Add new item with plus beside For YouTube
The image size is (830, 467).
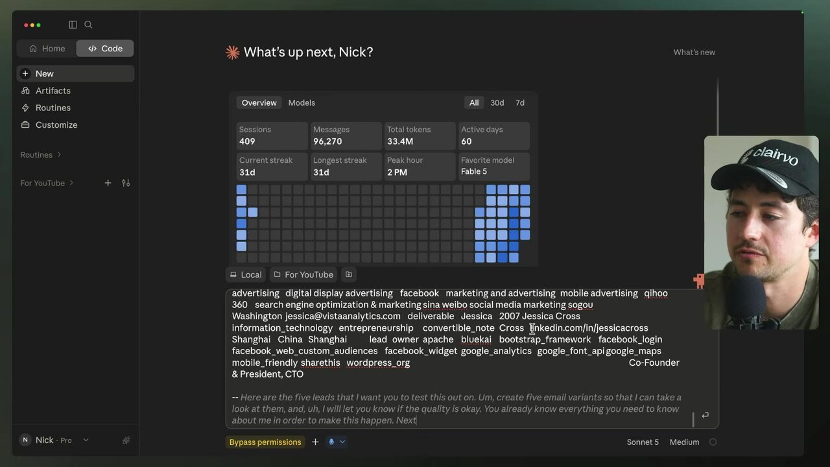[108, 183]
